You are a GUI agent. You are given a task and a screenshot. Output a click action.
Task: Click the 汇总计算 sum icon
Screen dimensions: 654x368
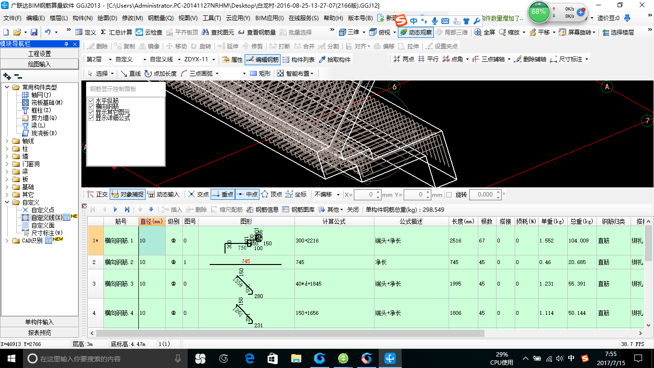tap(116, 32)
